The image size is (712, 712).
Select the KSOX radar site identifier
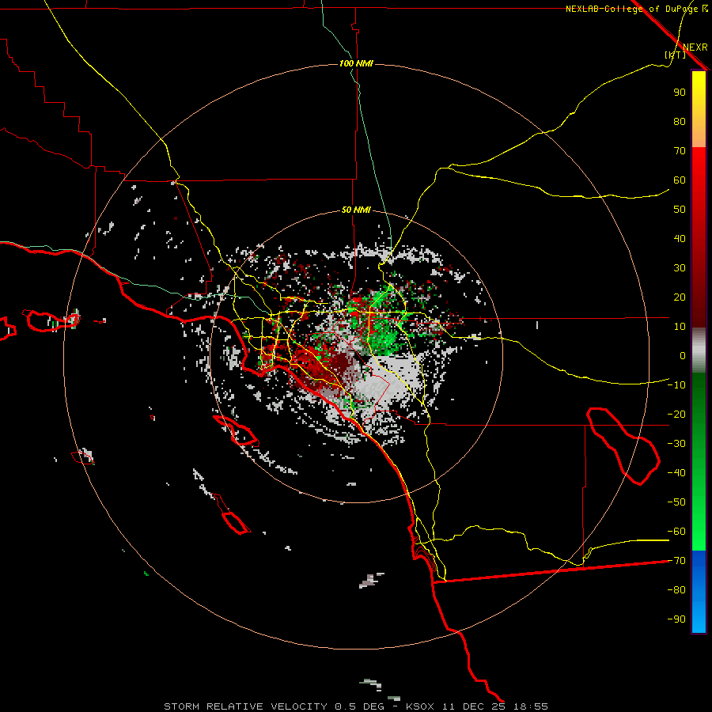click(x=420, y=706)
